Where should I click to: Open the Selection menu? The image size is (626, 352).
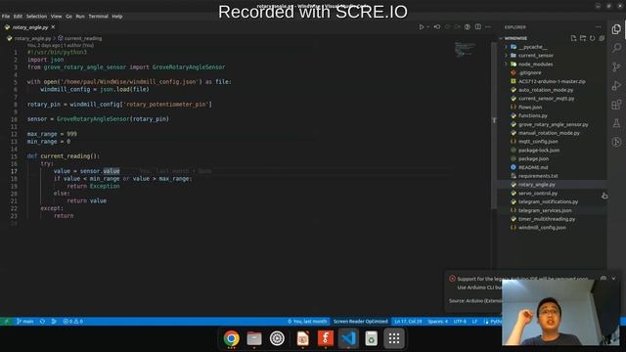(36, 17)
